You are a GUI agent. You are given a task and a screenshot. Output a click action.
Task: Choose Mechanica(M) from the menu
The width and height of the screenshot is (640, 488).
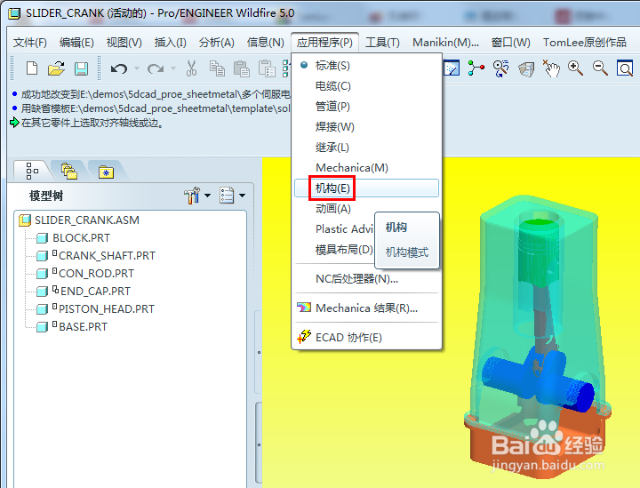click(366, 167)
